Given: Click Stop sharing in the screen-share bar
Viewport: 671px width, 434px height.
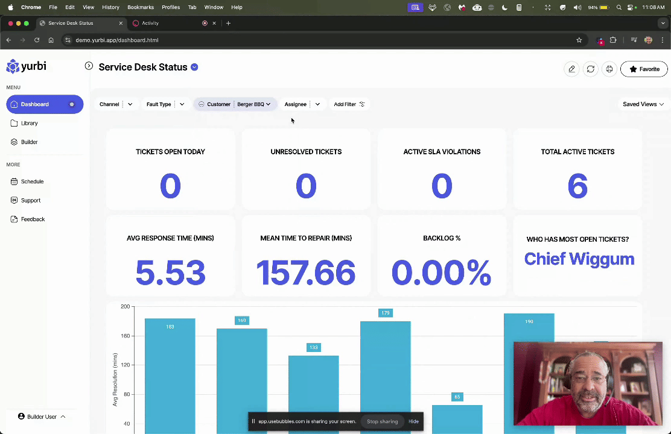Looking at the screenshot, I should pyautogui.click(x=382, y=421).
